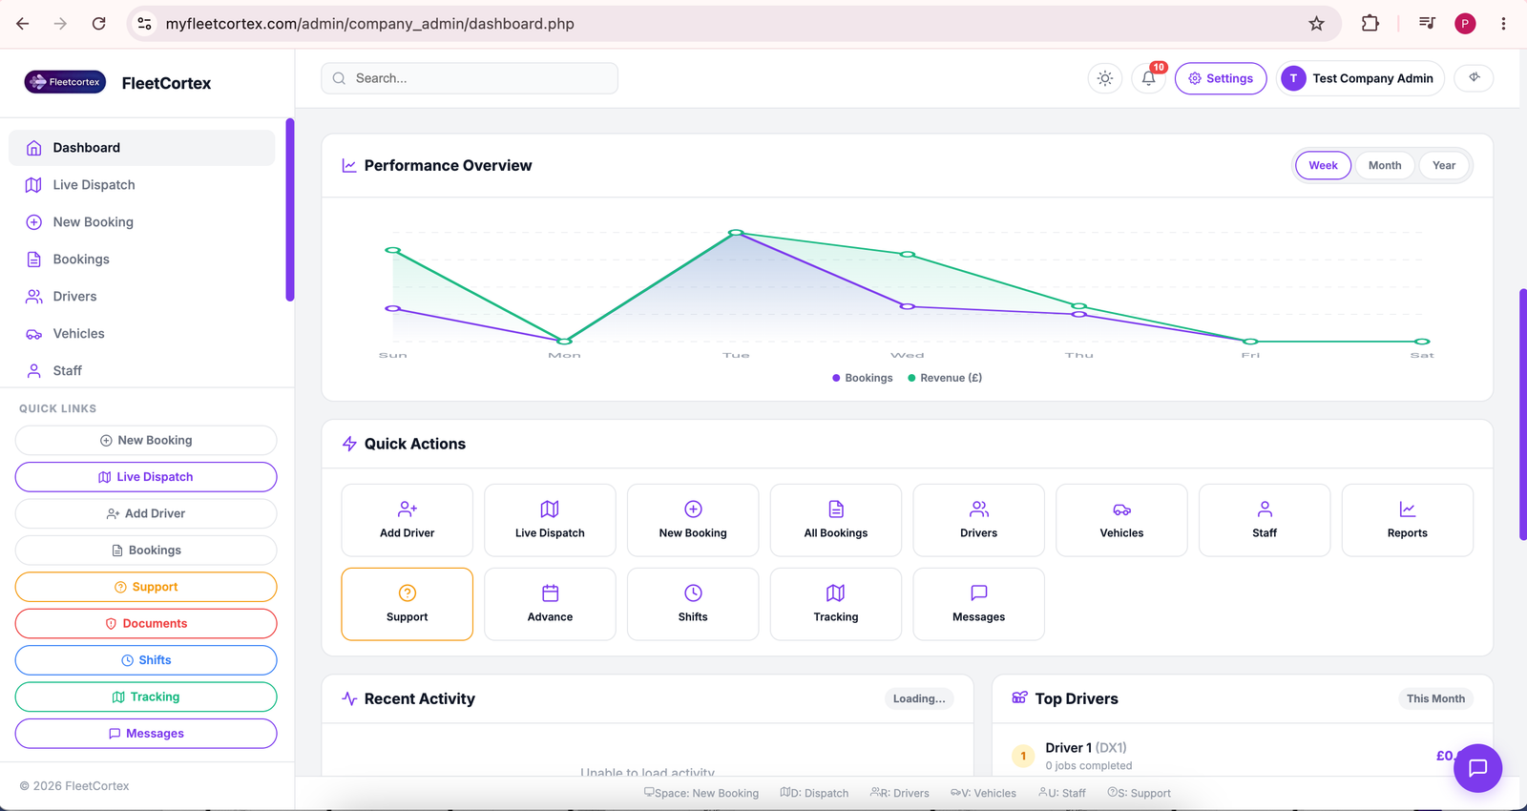
Task: Click the sidebar purple scrollbar
Action: 290,210
